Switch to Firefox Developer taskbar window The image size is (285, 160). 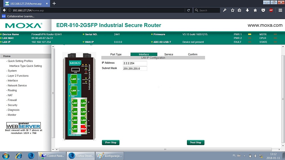click(x=81, y=156)
